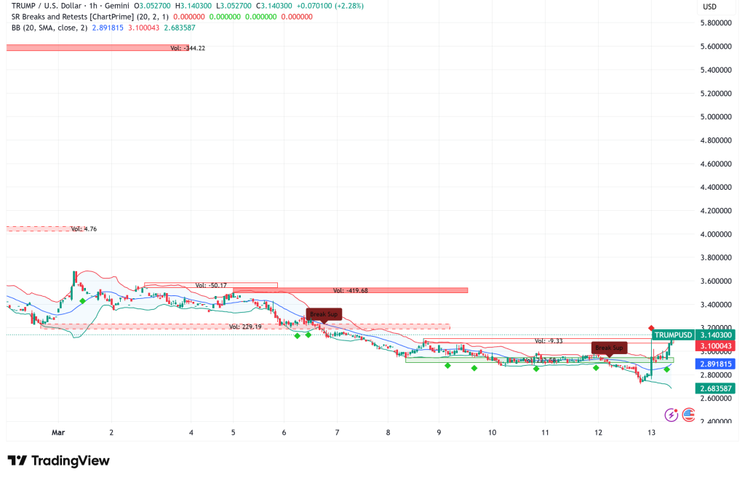Click the green diamond marker below 13
This screenshot has width=745, height=480.
(x=666, y=369)
